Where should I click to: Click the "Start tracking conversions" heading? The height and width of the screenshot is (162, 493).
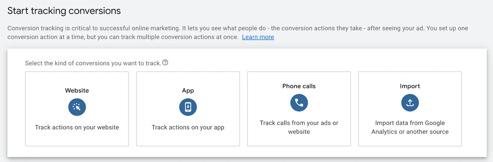(64, 11)
